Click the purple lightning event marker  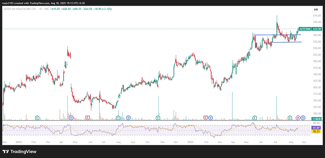298,118
